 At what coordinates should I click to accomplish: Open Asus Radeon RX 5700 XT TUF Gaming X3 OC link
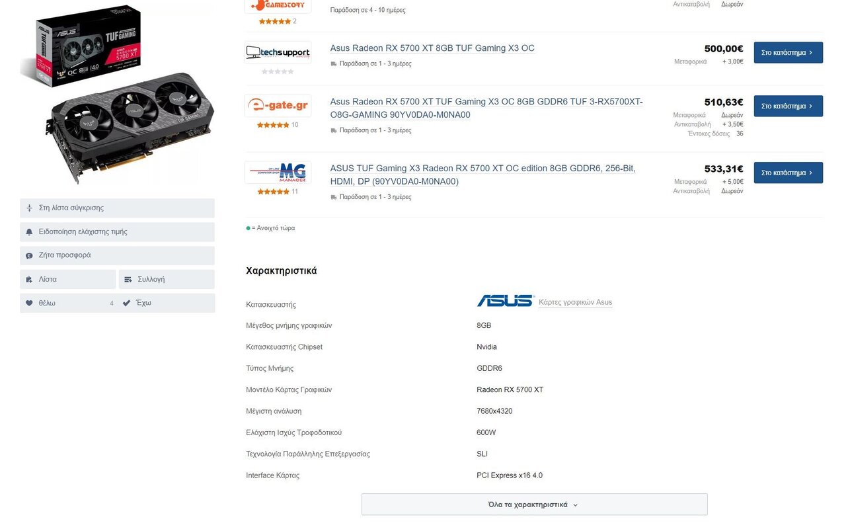432,48
